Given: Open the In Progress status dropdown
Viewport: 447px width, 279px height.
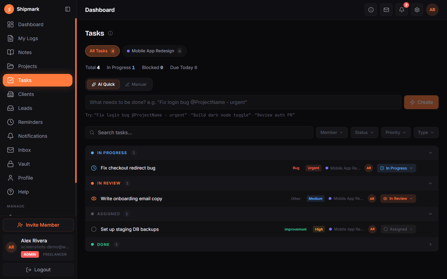Looking at the screenshot, I should (396, 168).
